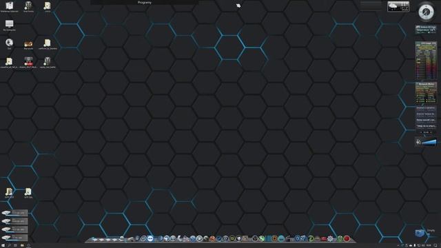Open File Explorer folder on taskbar
The image size is (441, 248).
[x=22, y=245]
